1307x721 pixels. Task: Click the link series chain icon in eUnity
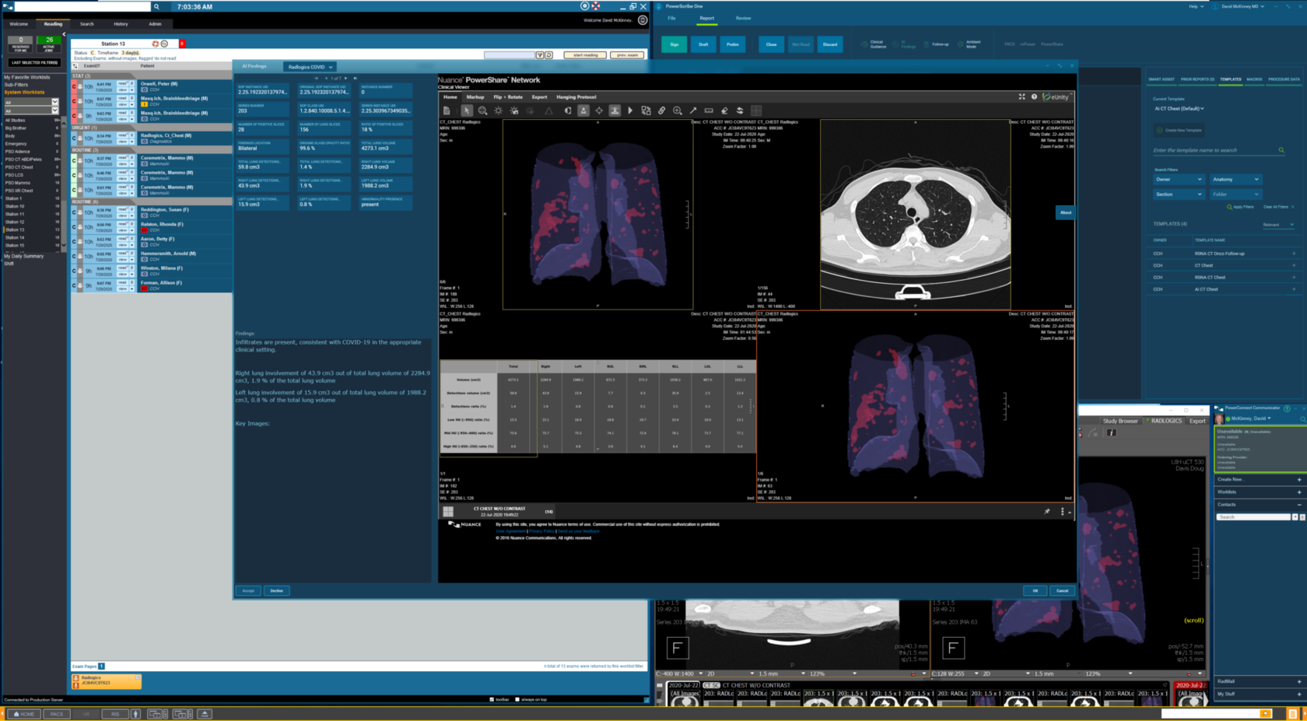tap(662, 110)
